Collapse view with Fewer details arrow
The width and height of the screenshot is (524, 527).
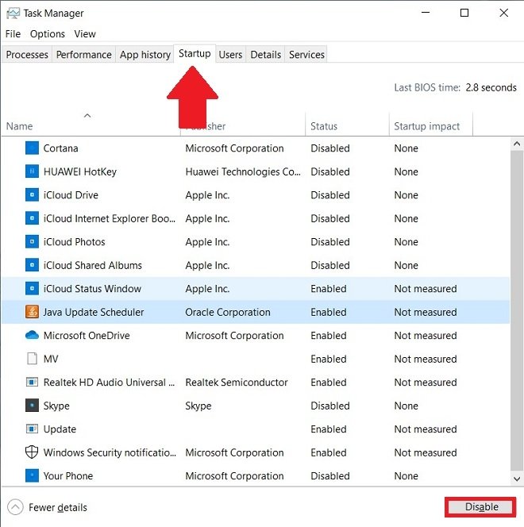(15, 507)
